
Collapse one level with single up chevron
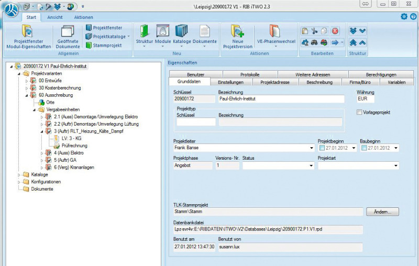tap(362, 42)
